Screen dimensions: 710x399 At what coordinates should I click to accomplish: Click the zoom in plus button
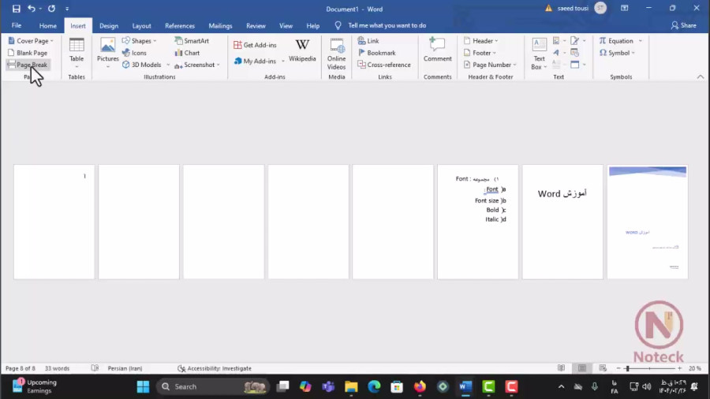point(680,368)
